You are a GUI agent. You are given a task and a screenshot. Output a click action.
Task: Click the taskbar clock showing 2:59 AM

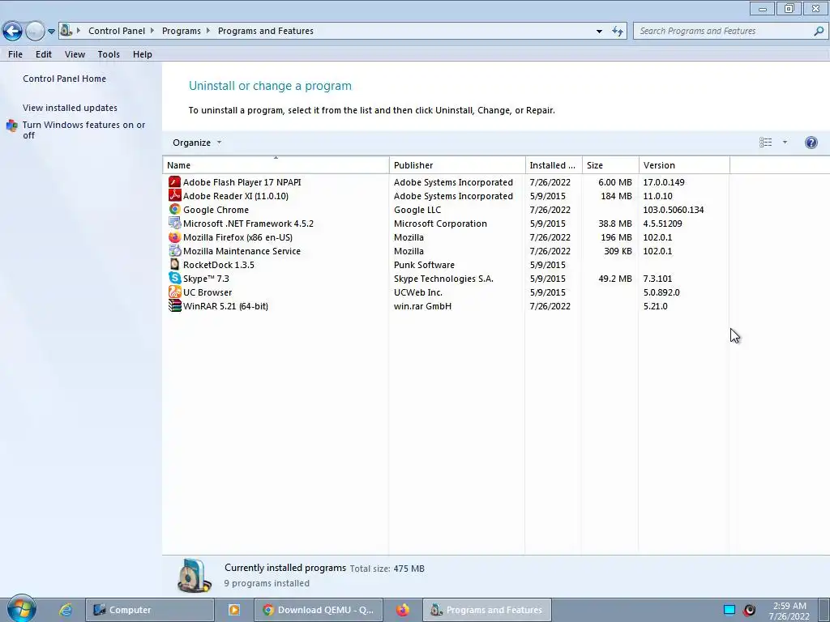point(789,611)
